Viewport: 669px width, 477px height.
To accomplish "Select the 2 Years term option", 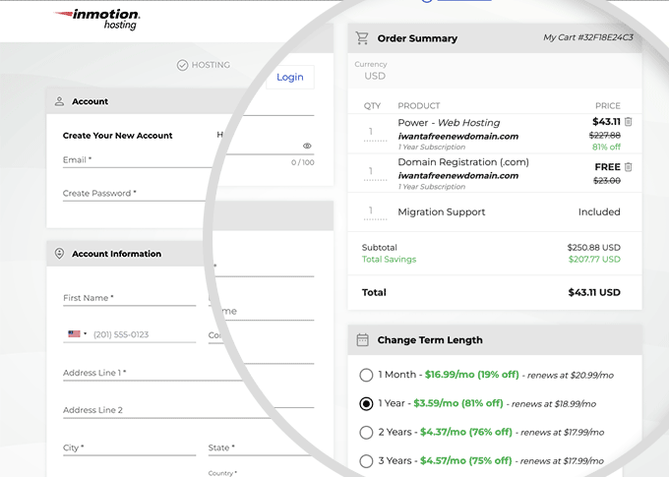I will point(367,432).
